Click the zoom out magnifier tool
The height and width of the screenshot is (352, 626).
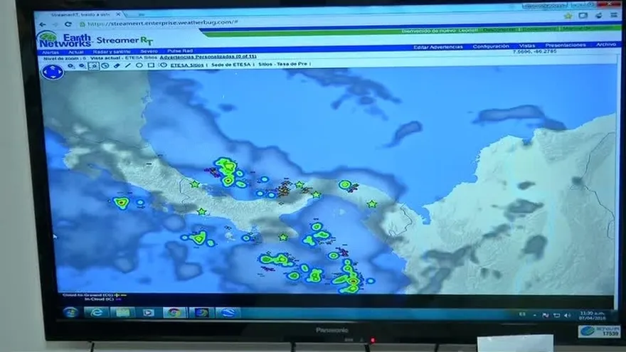click(83, 66)
